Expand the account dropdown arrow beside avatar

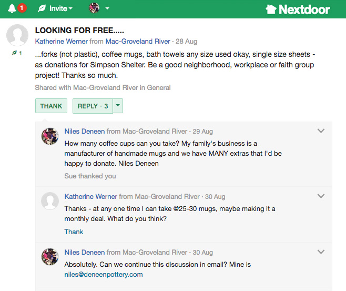(107, 8)
